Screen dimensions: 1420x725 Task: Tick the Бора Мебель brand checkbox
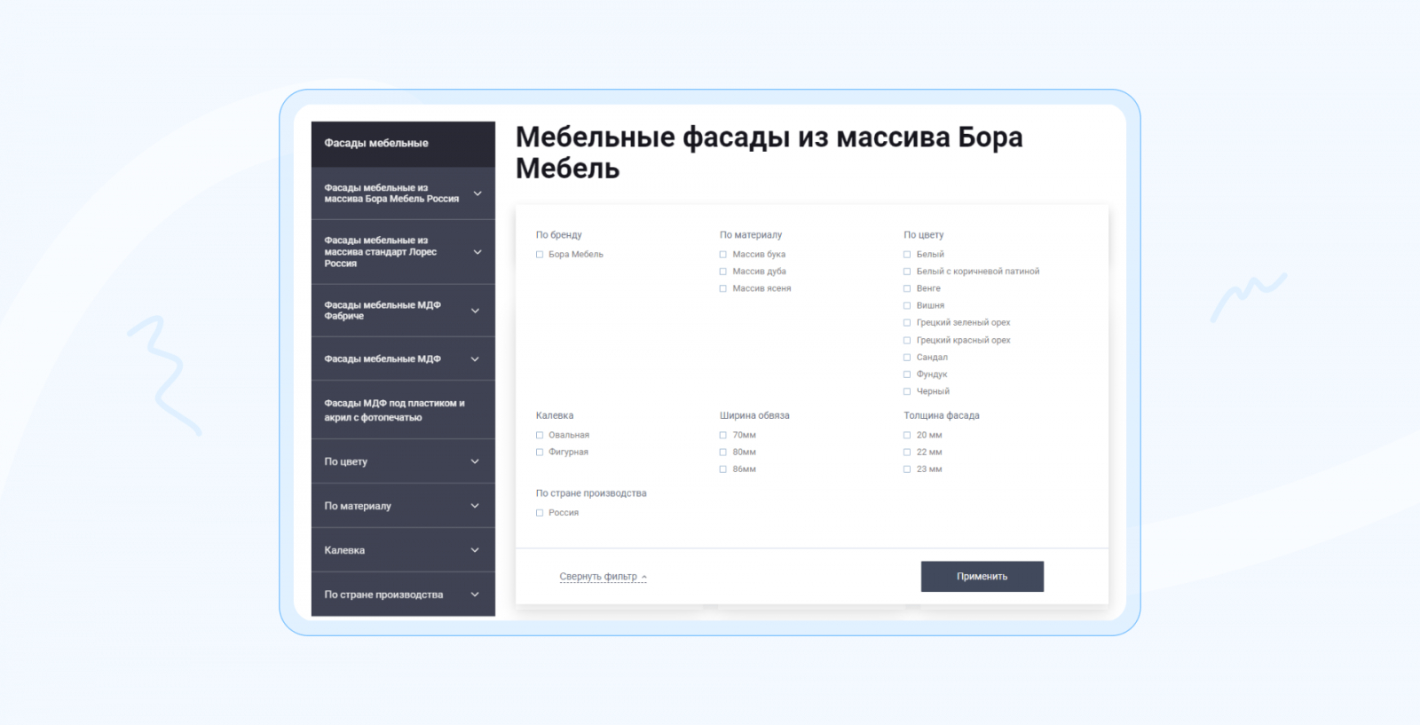[x=540, y=255]
